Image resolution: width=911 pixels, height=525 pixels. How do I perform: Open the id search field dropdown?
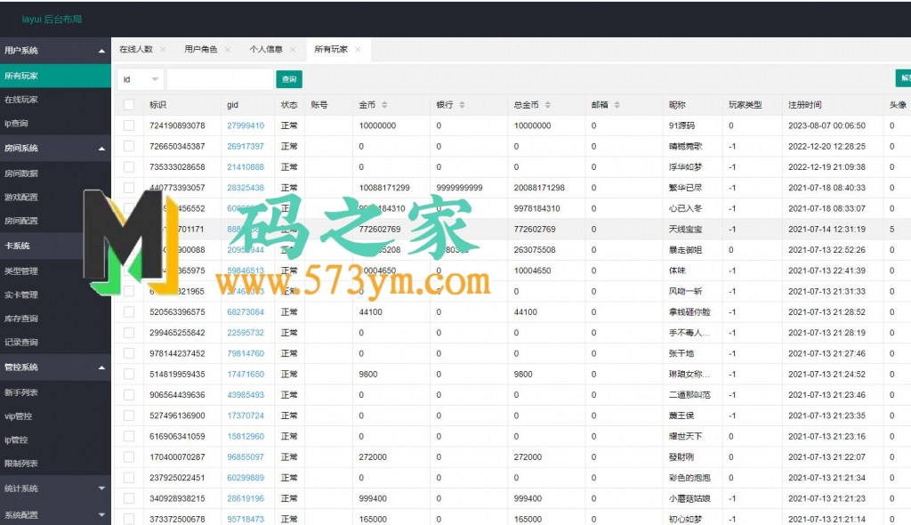141,79
